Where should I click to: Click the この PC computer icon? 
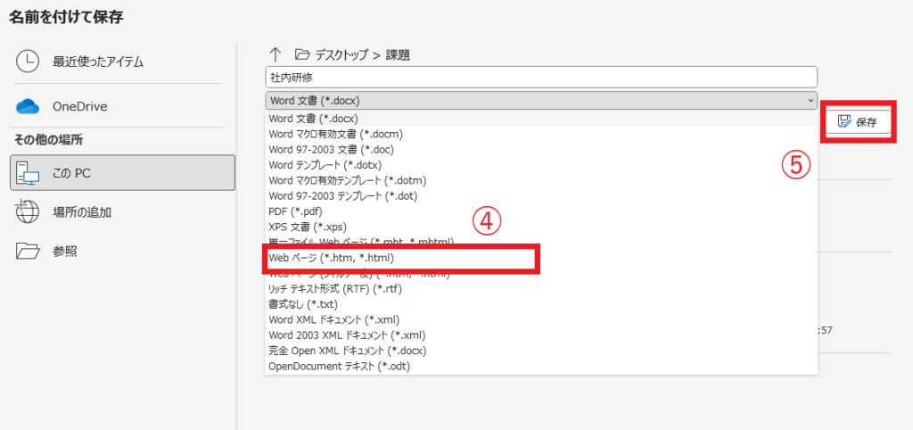point(28,173)
